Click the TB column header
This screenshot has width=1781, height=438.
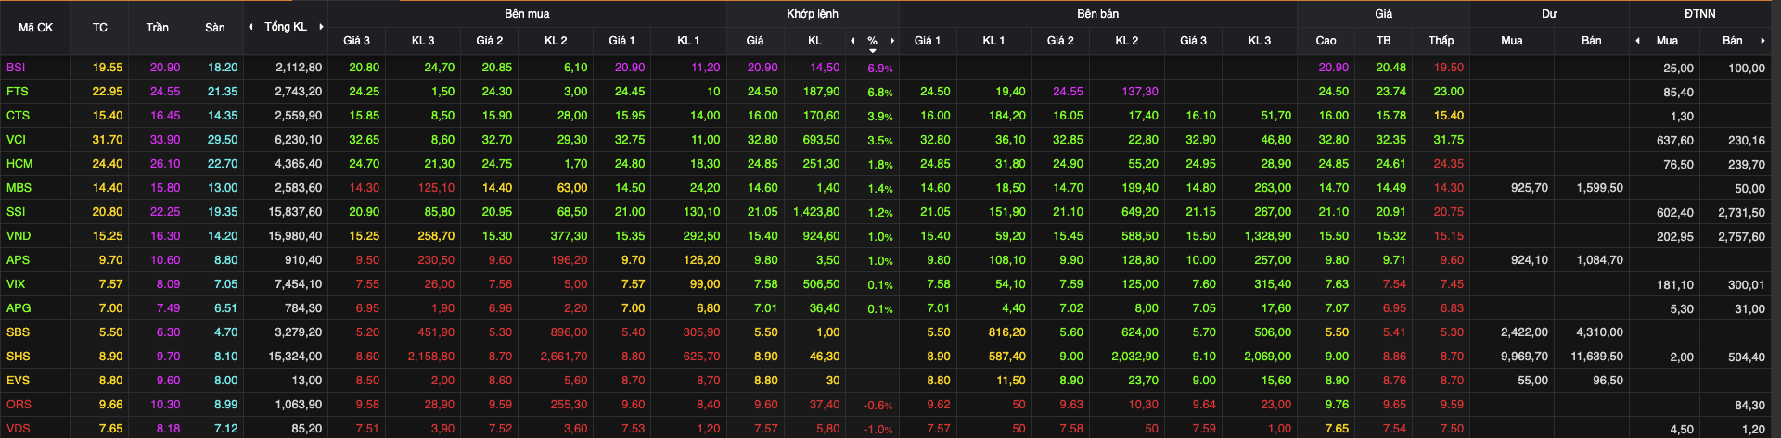1384,41
